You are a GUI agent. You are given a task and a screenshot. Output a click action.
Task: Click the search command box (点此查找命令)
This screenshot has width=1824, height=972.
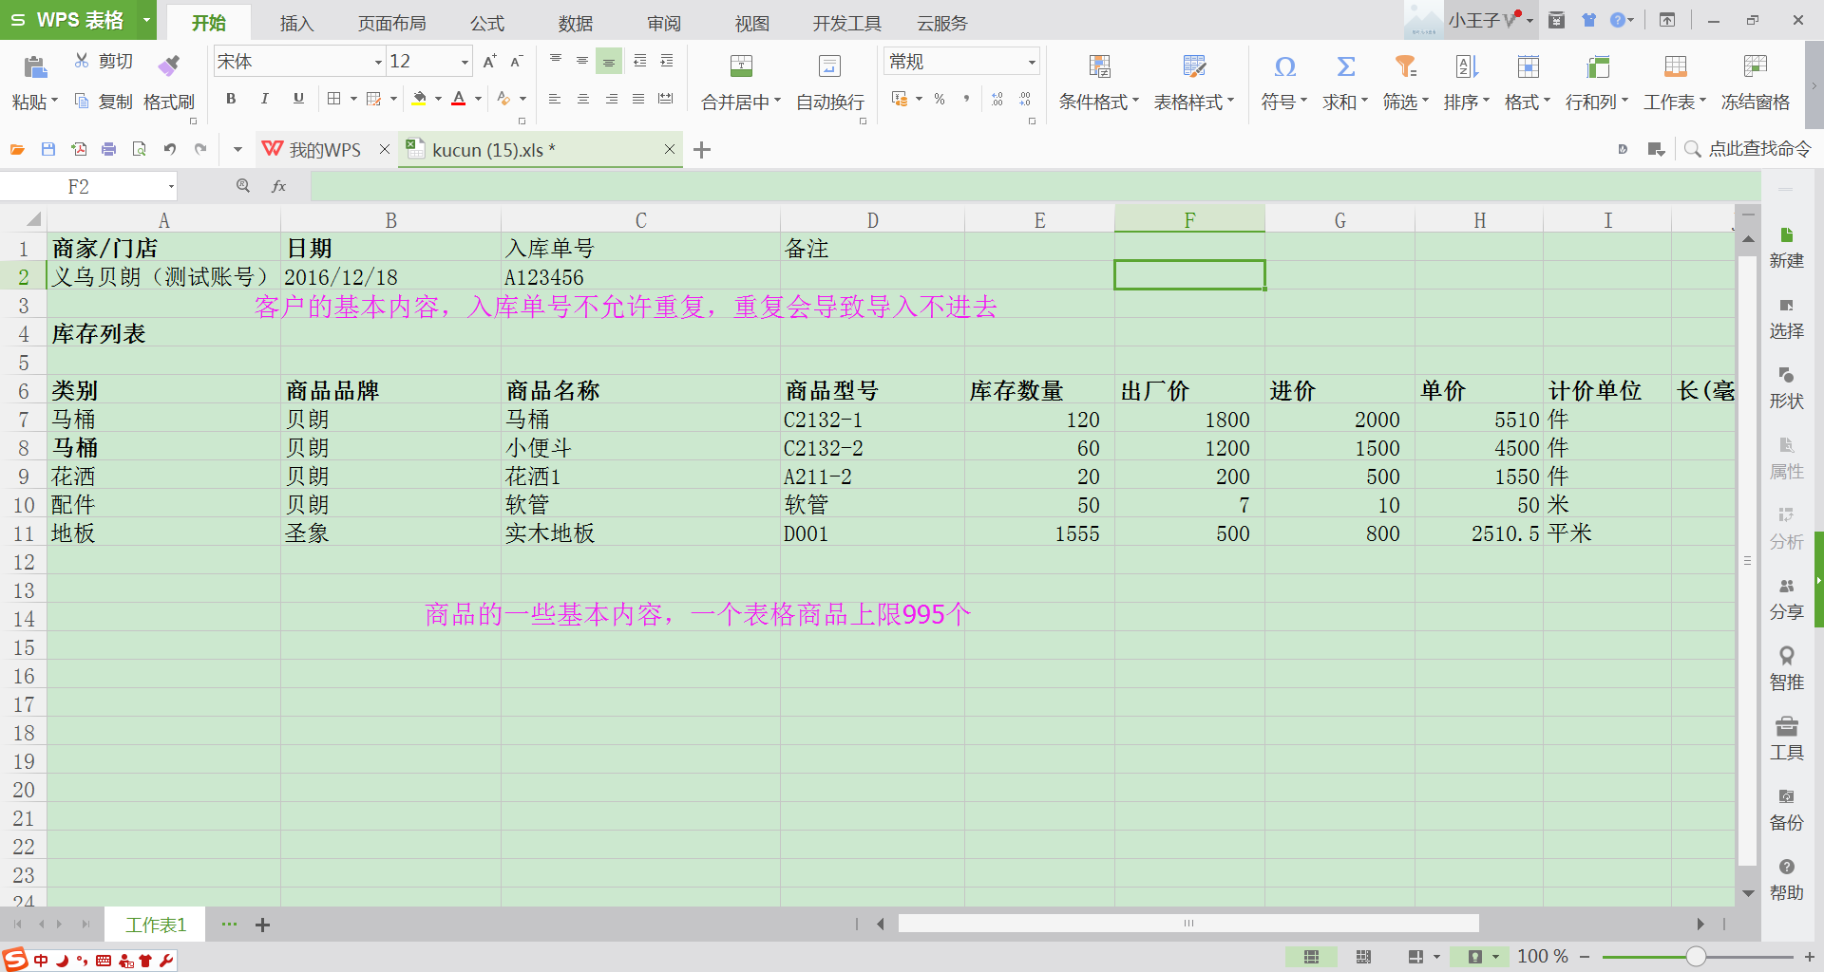(x=1748, y=149)
